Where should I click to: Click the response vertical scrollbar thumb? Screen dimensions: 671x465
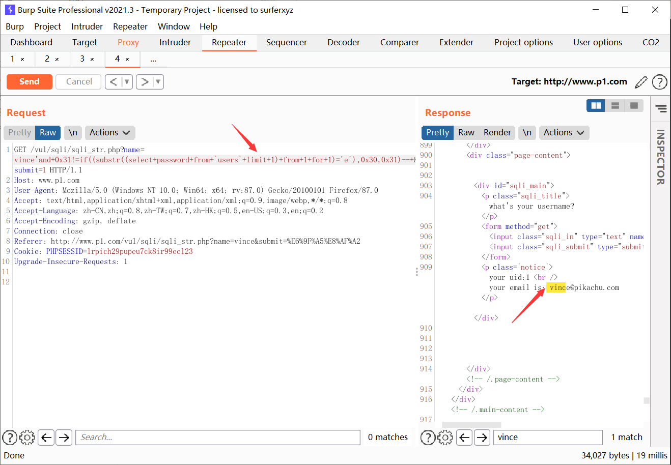647,400
